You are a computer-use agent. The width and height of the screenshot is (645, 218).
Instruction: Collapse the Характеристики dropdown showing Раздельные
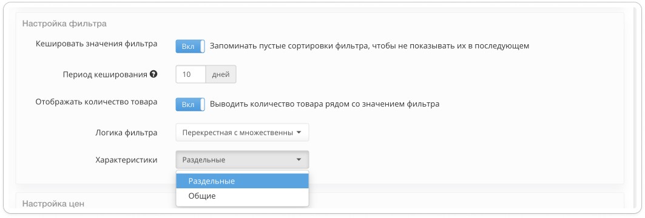242,160
